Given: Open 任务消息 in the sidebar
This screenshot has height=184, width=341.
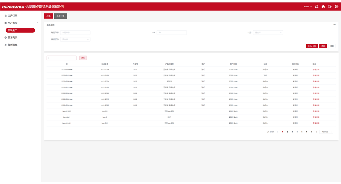Looking at the screenshot, I should coord(12,45).
